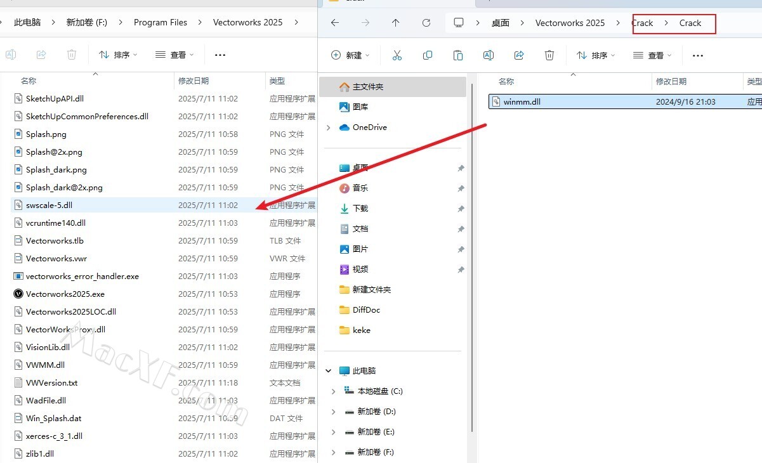Screen dimensions: 762x463
Task: Select the swscale-5.dll file
Action: click(x=159, y=205)
